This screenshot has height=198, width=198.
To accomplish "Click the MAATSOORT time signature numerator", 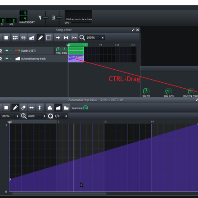I will (x=23, y=13).
